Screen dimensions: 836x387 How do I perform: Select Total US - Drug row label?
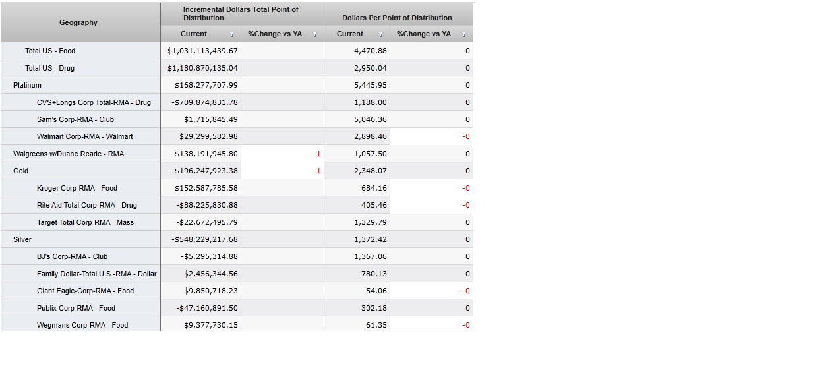point(50,68)
